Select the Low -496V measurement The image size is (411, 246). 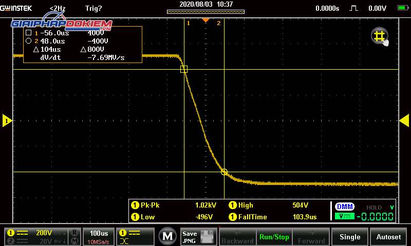tap(172, 217)
